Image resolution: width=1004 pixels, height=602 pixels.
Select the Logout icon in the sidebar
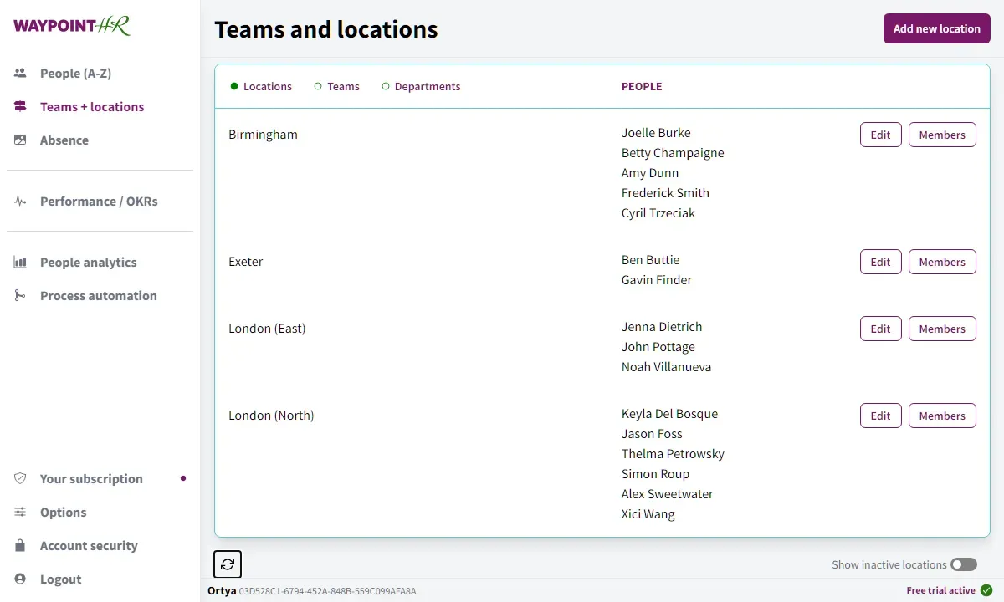[x=19, y=579]
